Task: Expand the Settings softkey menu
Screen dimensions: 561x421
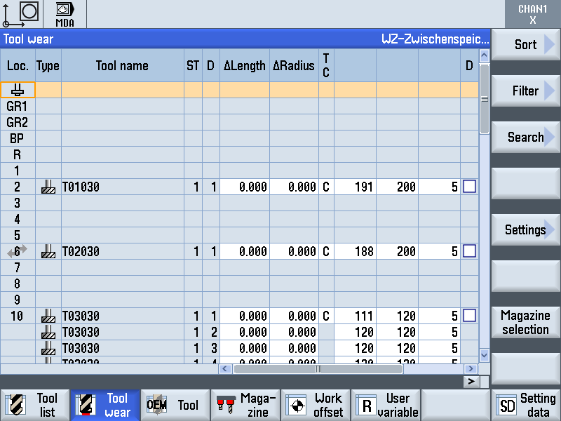Action: [525, 230]
